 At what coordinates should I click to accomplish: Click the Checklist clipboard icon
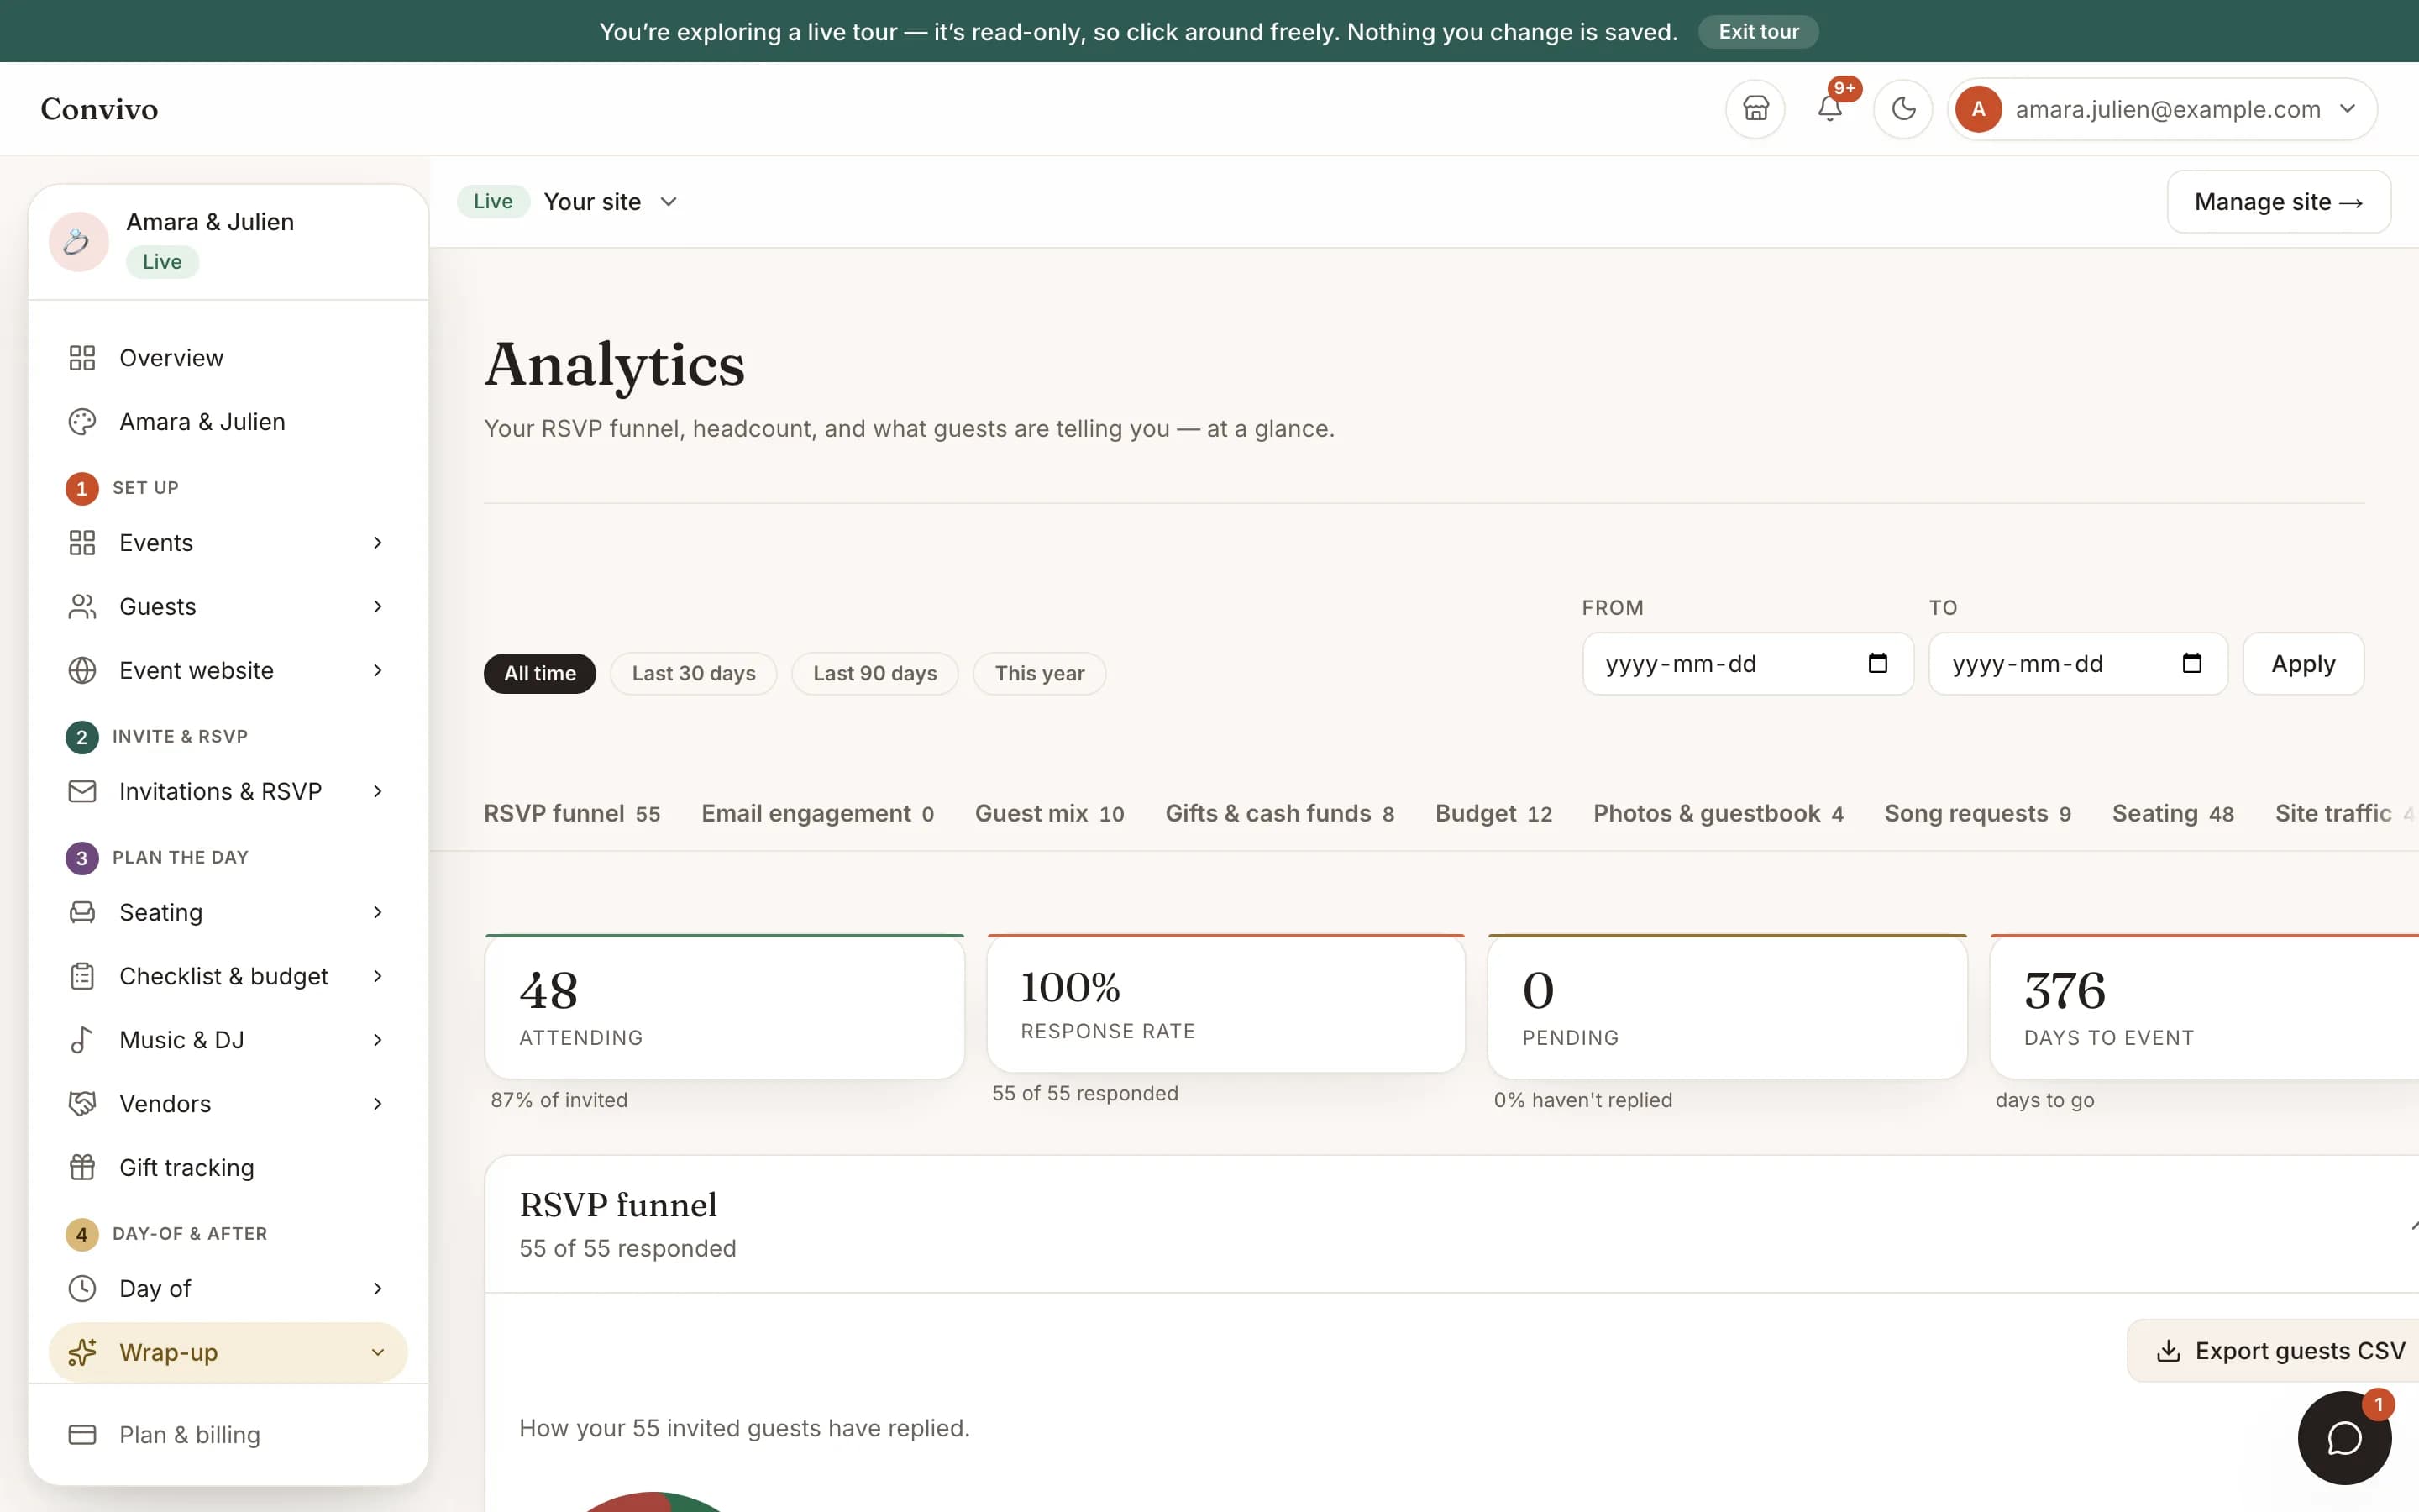[x=82, y=976]
